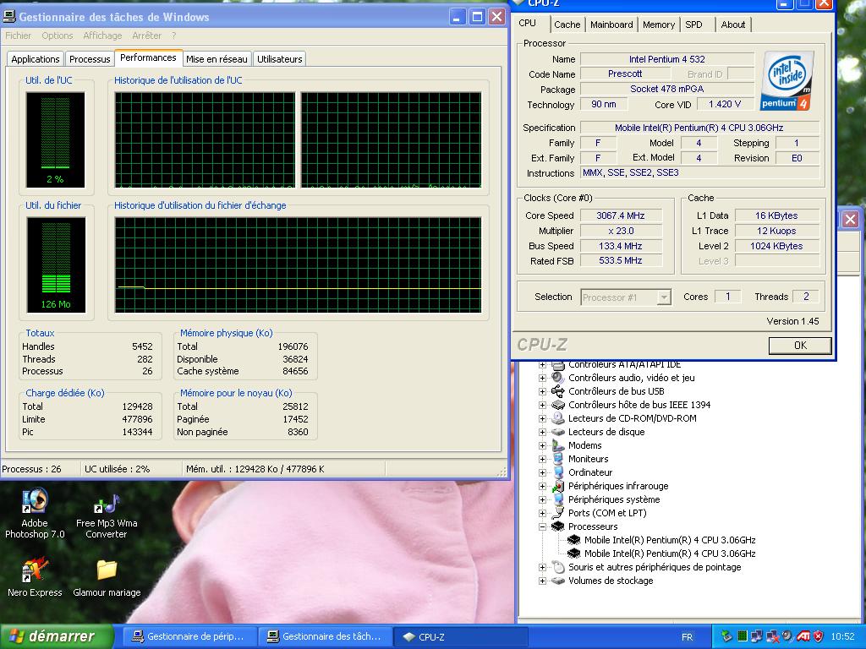
Task: Switch to Gestionnaire des tâches taskbar button
Action: (x=326, y=637)
